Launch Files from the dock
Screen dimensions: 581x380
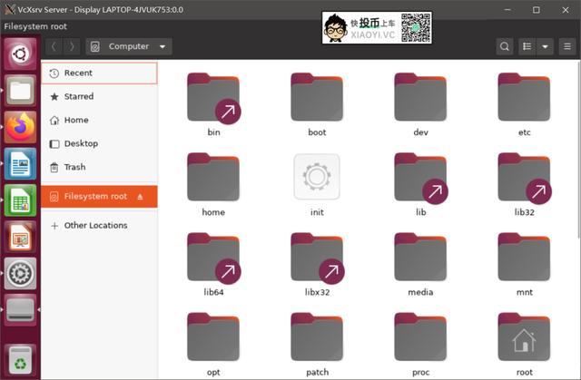click(20, 91)
